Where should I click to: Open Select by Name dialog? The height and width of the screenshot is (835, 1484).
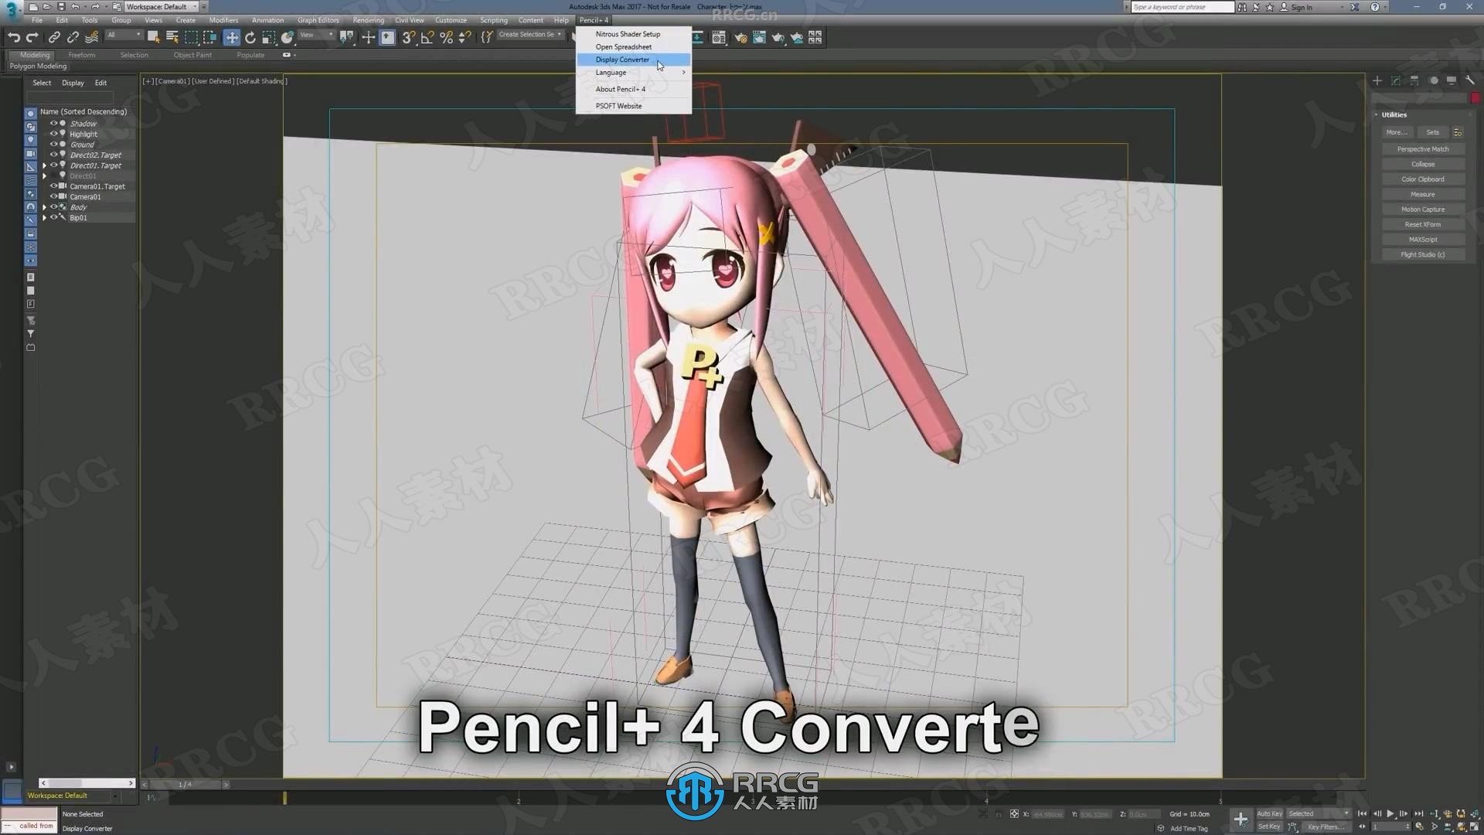click(x=172, y=37)
